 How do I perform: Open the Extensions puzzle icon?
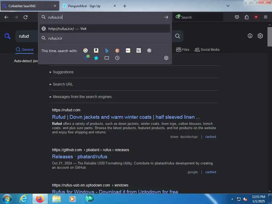pos(246,17)
